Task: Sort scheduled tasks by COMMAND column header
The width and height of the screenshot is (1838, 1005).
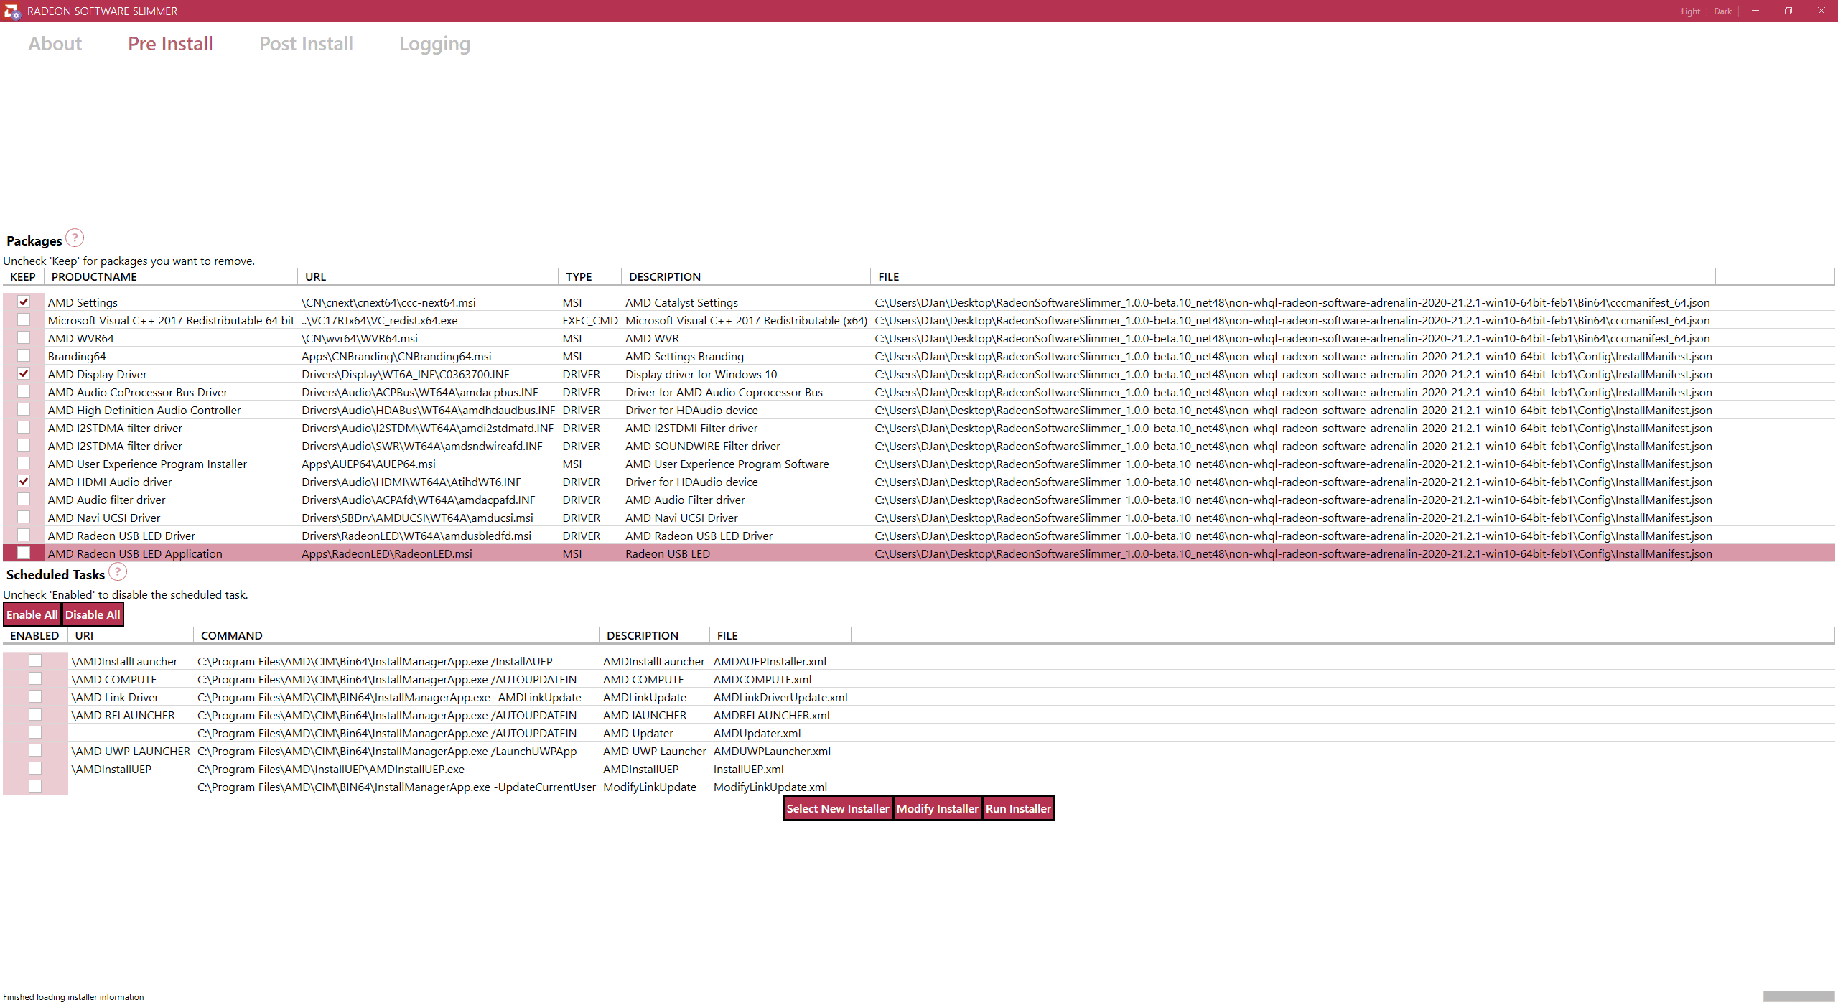Action: click(x=396, y=635)
